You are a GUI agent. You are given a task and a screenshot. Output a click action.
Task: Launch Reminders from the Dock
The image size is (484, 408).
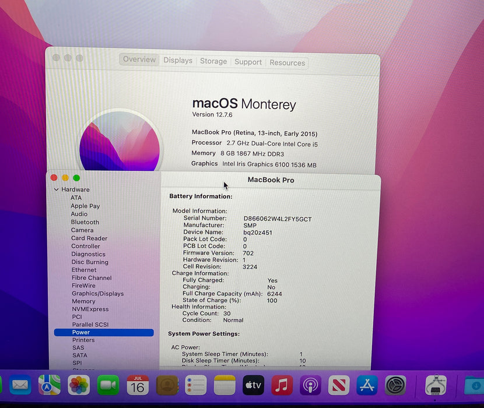(196, 385)
